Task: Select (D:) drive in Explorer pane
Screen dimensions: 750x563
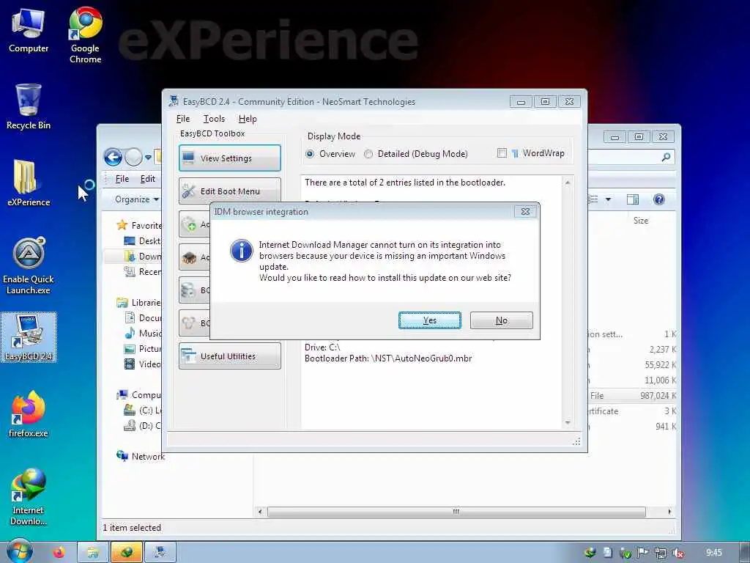Action: [x=143, y=426]
